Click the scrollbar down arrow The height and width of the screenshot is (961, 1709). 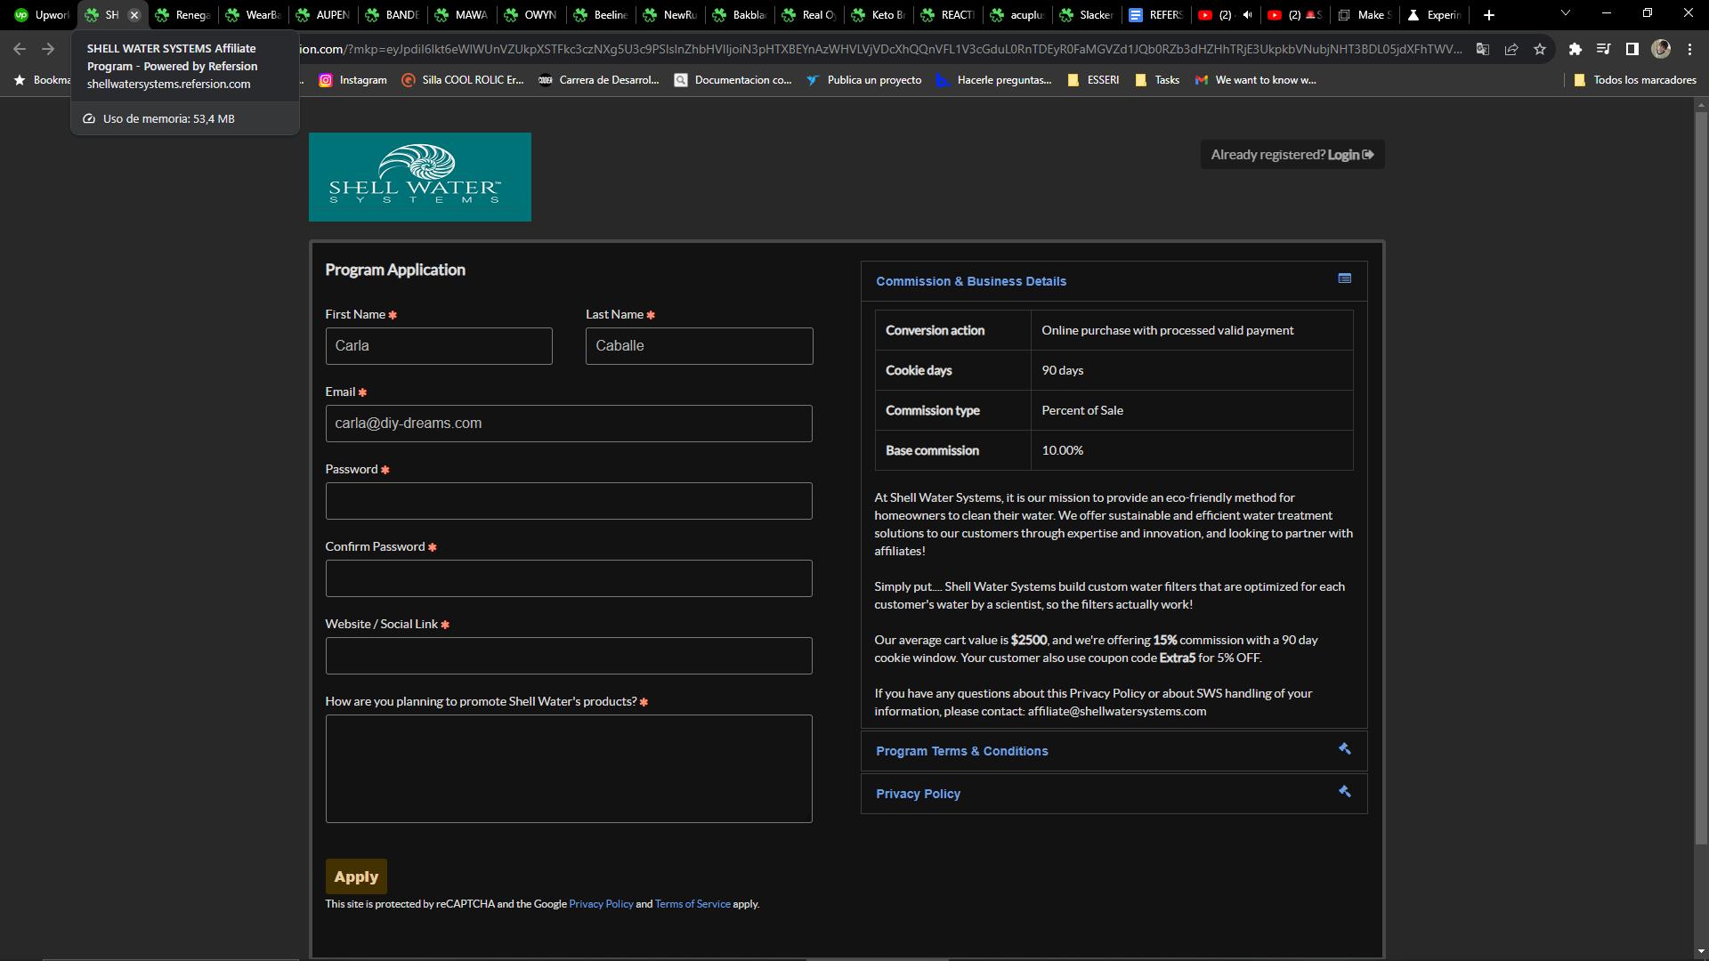[1701, 954]
